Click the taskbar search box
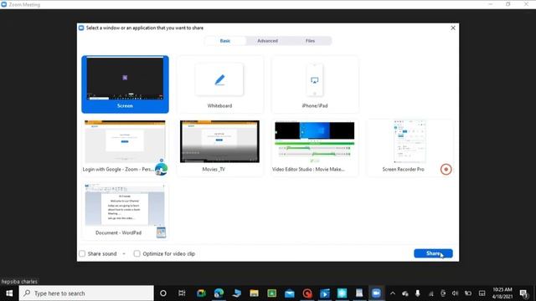Viewport: 536px width, 301px height. tap(86, 293)
